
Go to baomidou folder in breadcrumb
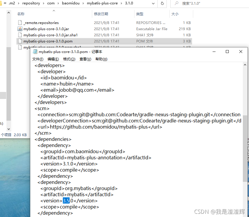point(71,3)
